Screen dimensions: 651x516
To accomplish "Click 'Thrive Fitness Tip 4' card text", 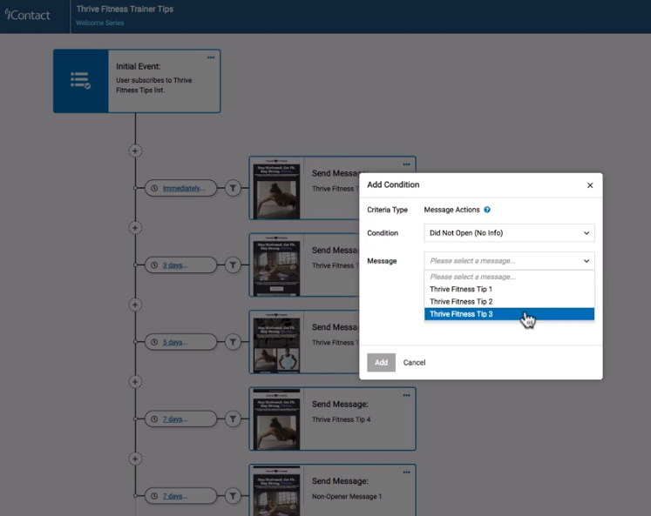I will coord(342,419).
